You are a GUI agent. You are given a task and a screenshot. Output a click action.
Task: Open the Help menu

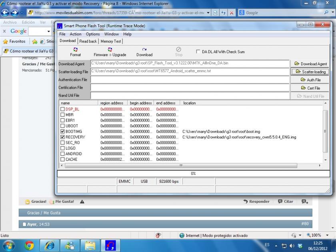(127, 34)
